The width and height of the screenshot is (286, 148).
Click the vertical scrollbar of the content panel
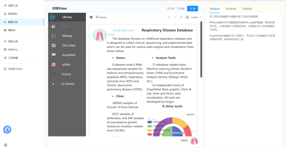click(x=201, y=50)
